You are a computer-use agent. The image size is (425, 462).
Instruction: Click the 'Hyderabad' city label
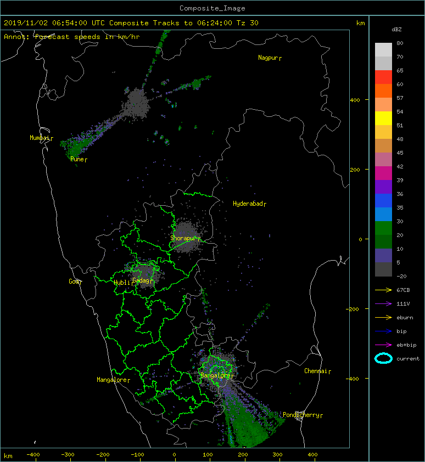[x=249, y=204]
